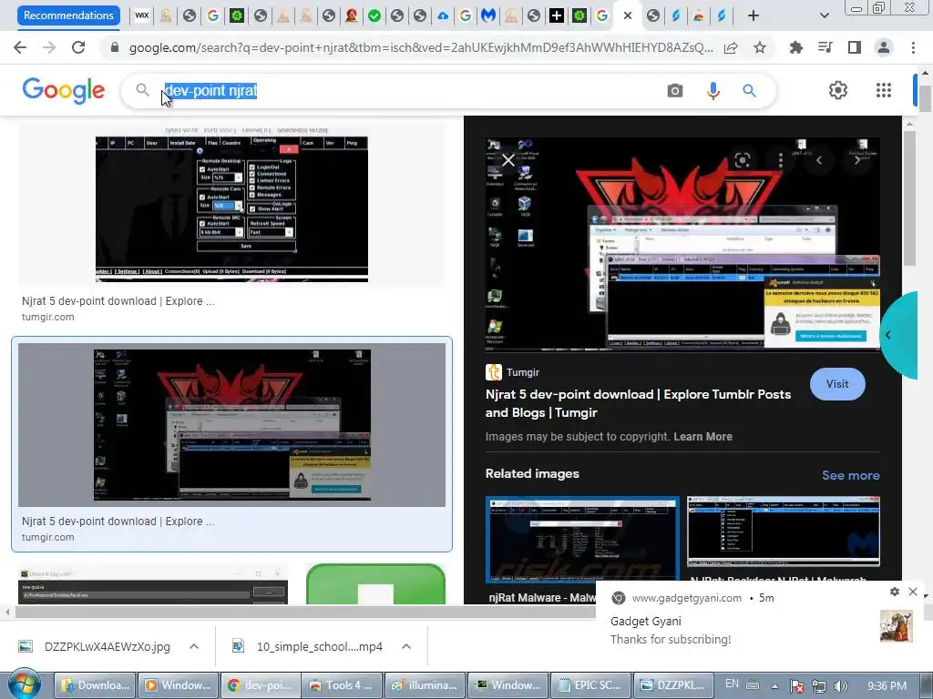The image size is (933, 699).
Task: Click the network icon in system tray
Action: (x=819, y=686)
